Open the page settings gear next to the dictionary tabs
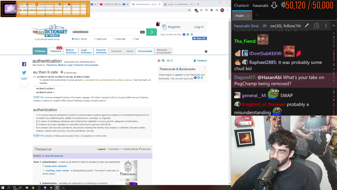337x190 pixels. (206, 52)
